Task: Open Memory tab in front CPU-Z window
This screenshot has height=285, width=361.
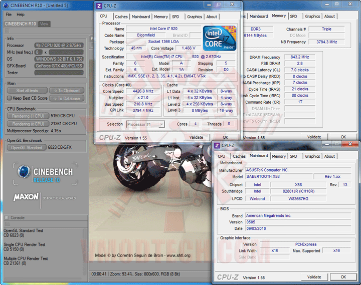Action: tap(161, 17)
